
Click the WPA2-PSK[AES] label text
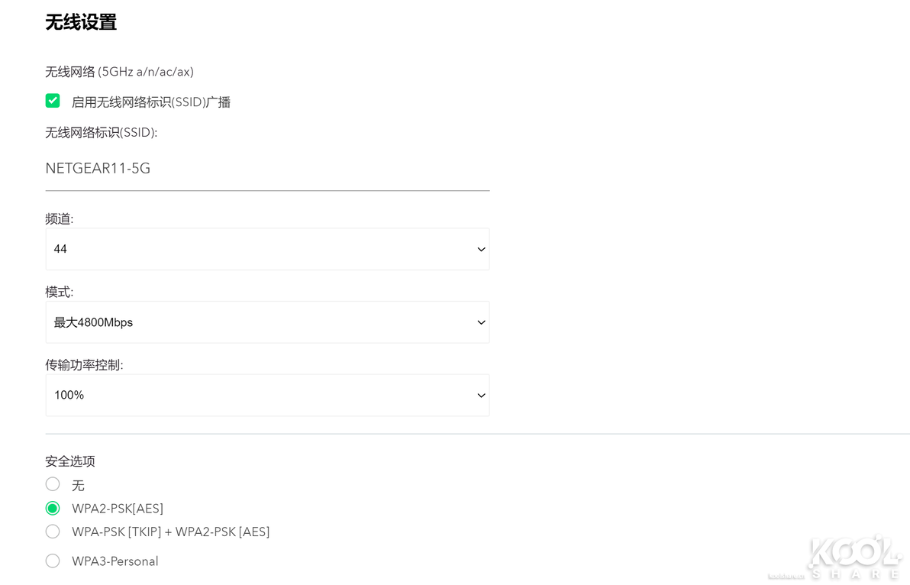pos(118,509)
